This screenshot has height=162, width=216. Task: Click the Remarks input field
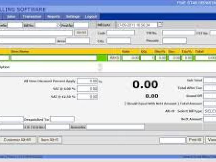[x=115, y=127]
